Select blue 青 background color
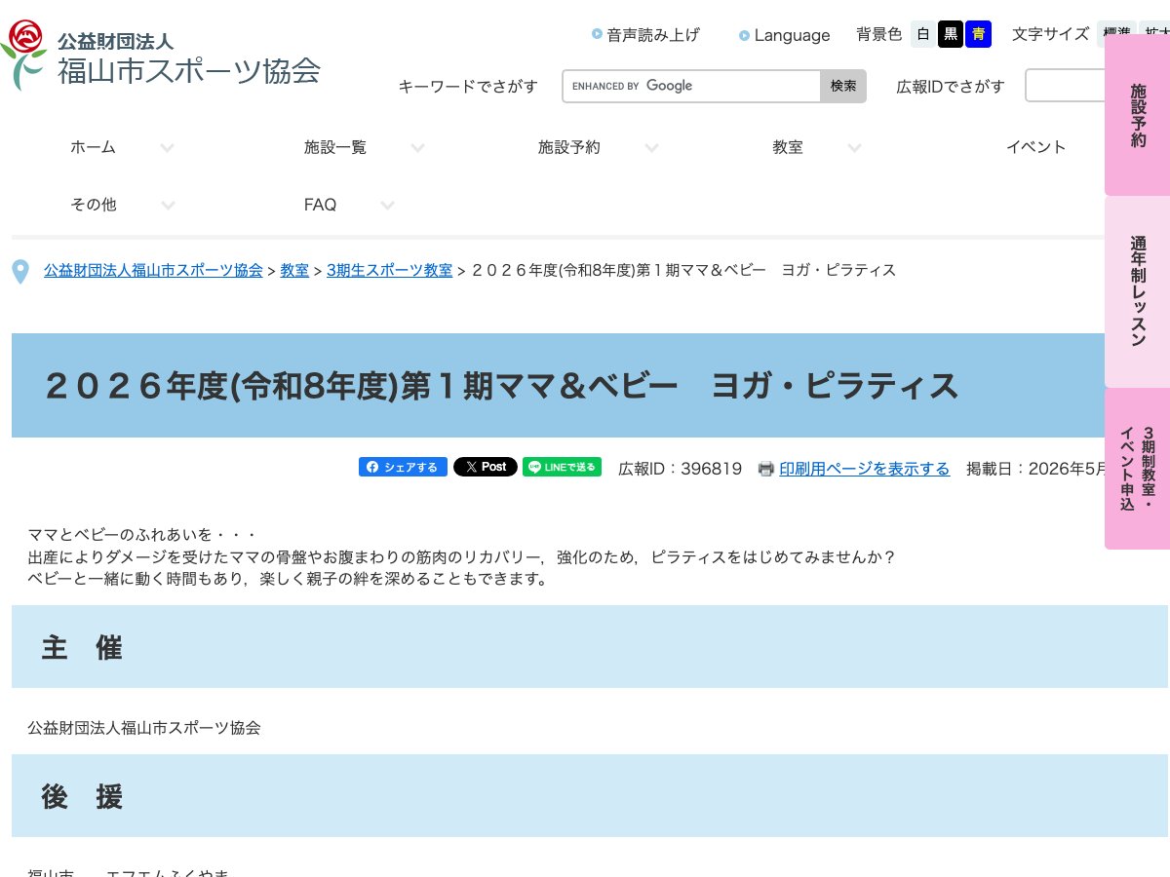Image resolution: width=1170 pixels, height=877 pixels. [x=978, y=34]
